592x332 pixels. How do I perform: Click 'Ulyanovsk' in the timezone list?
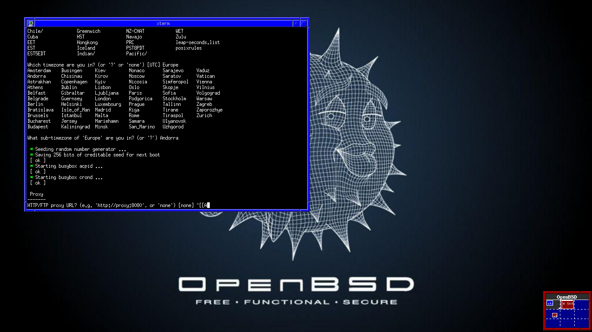(174, 121)
